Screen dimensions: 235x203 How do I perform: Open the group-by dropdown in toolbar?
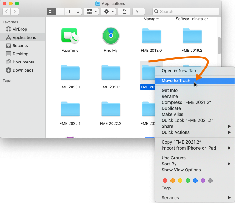91,11
